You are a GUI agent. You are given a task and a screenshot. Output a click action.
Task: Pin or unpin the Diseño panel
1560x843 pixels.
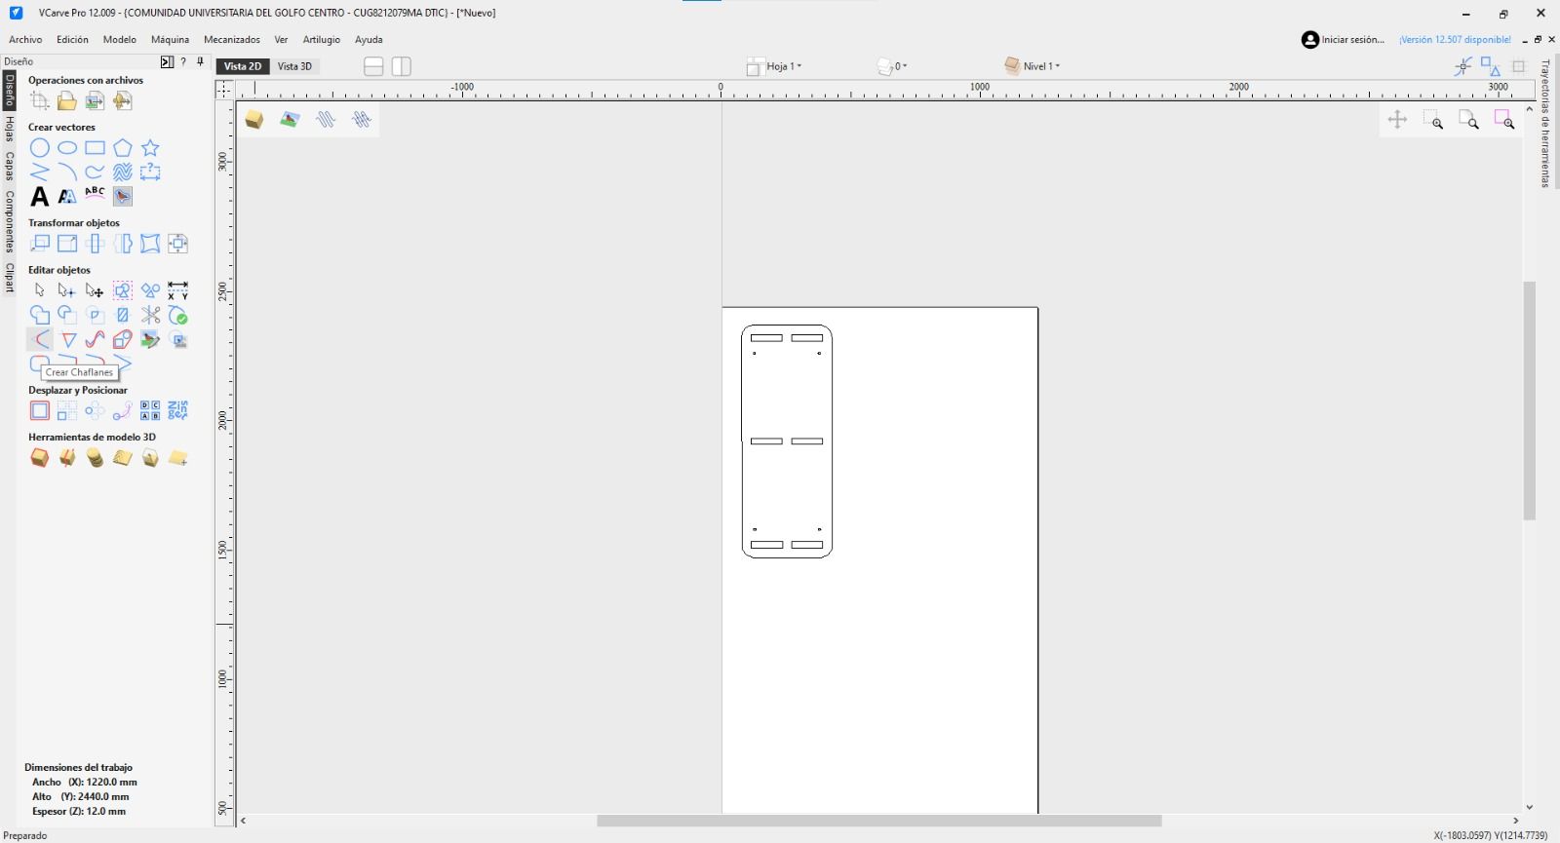click(200, 61)
